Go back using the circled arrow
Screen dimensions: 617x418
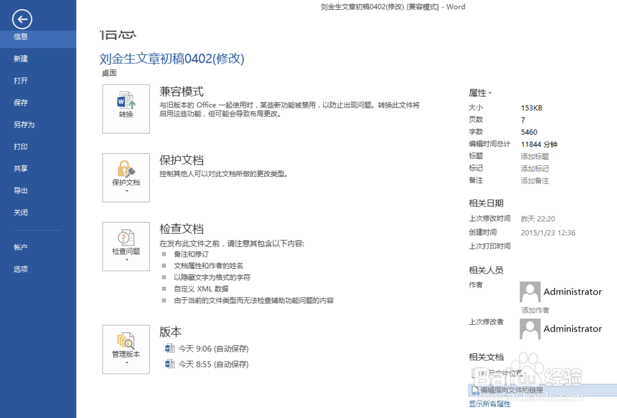tap(22, 19)
